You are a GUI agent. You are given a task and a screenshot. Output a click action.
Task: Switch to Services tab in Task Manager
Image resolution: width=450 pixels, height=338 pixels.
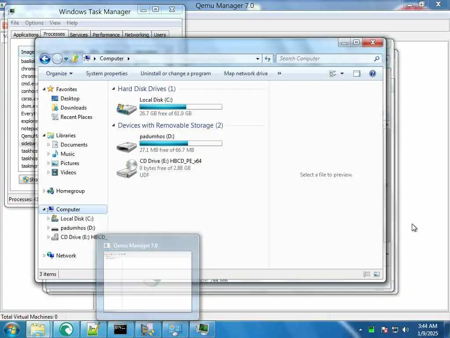(x=79, y=35)
